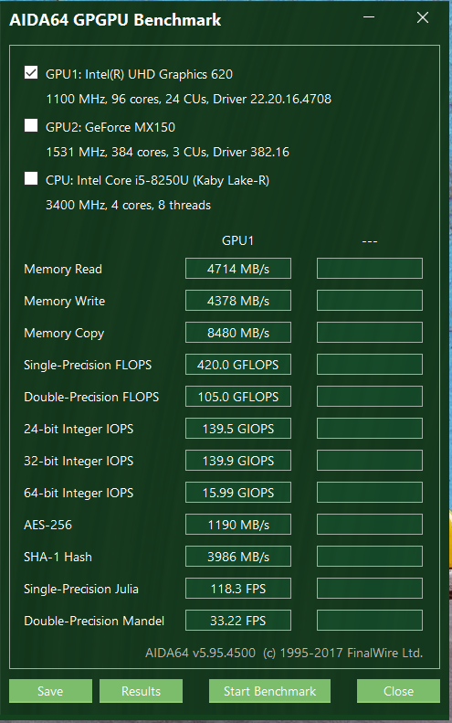Click the AIDA64 GPGPU Benchmark title
The width and height of the screenshot is (452, 723).
115,20
